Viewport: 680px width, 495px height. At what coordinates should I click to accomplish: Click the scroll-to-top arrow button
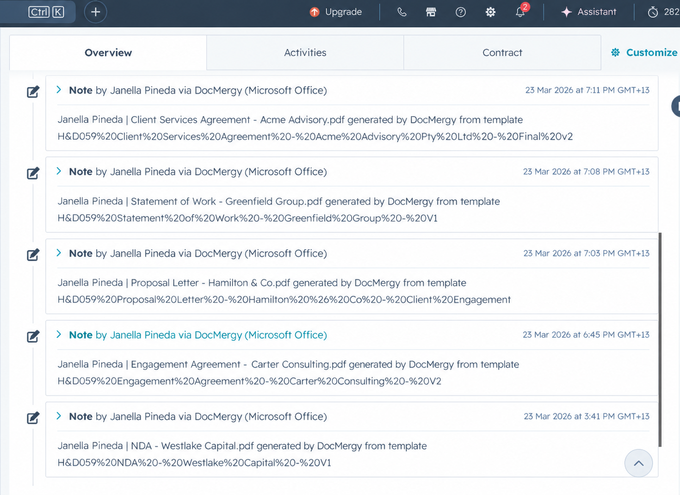tap(638, 463)
